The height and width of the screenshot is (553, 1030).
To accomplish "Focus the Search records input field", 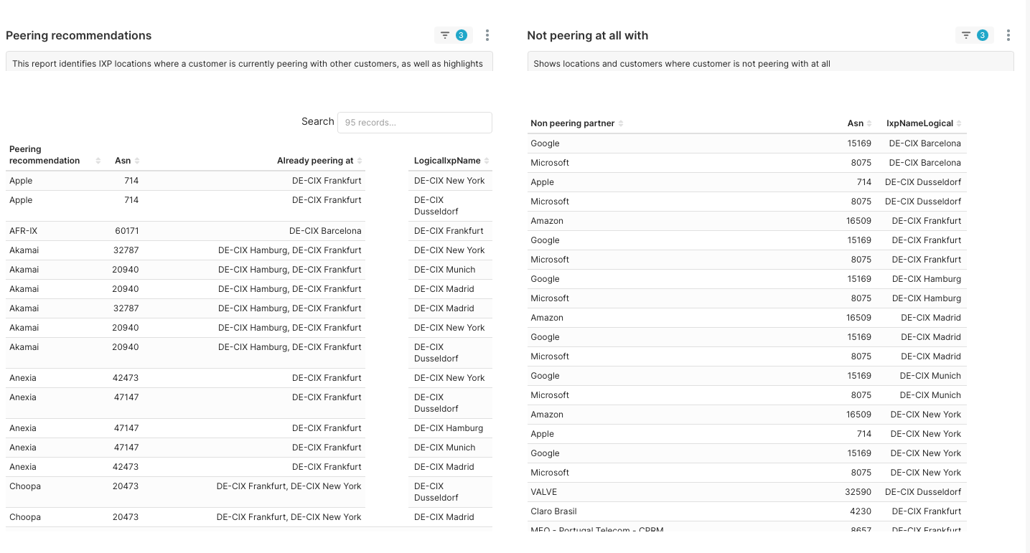I will (x=415, y=122).
